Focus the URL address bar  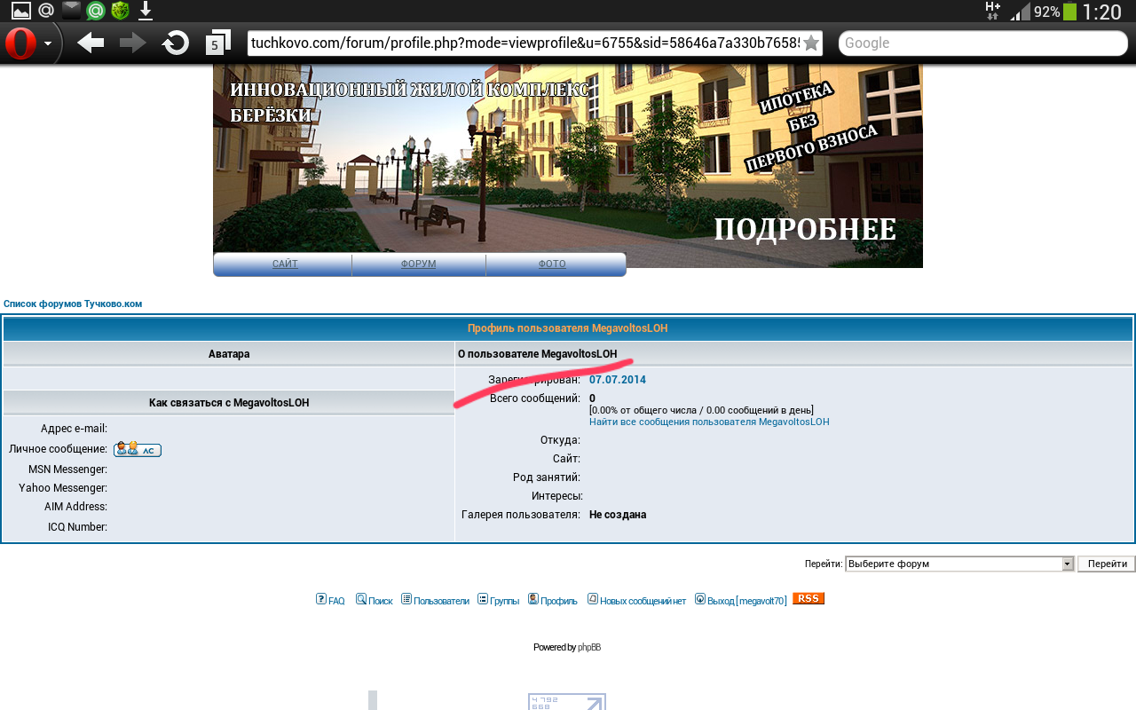point(524,43)
